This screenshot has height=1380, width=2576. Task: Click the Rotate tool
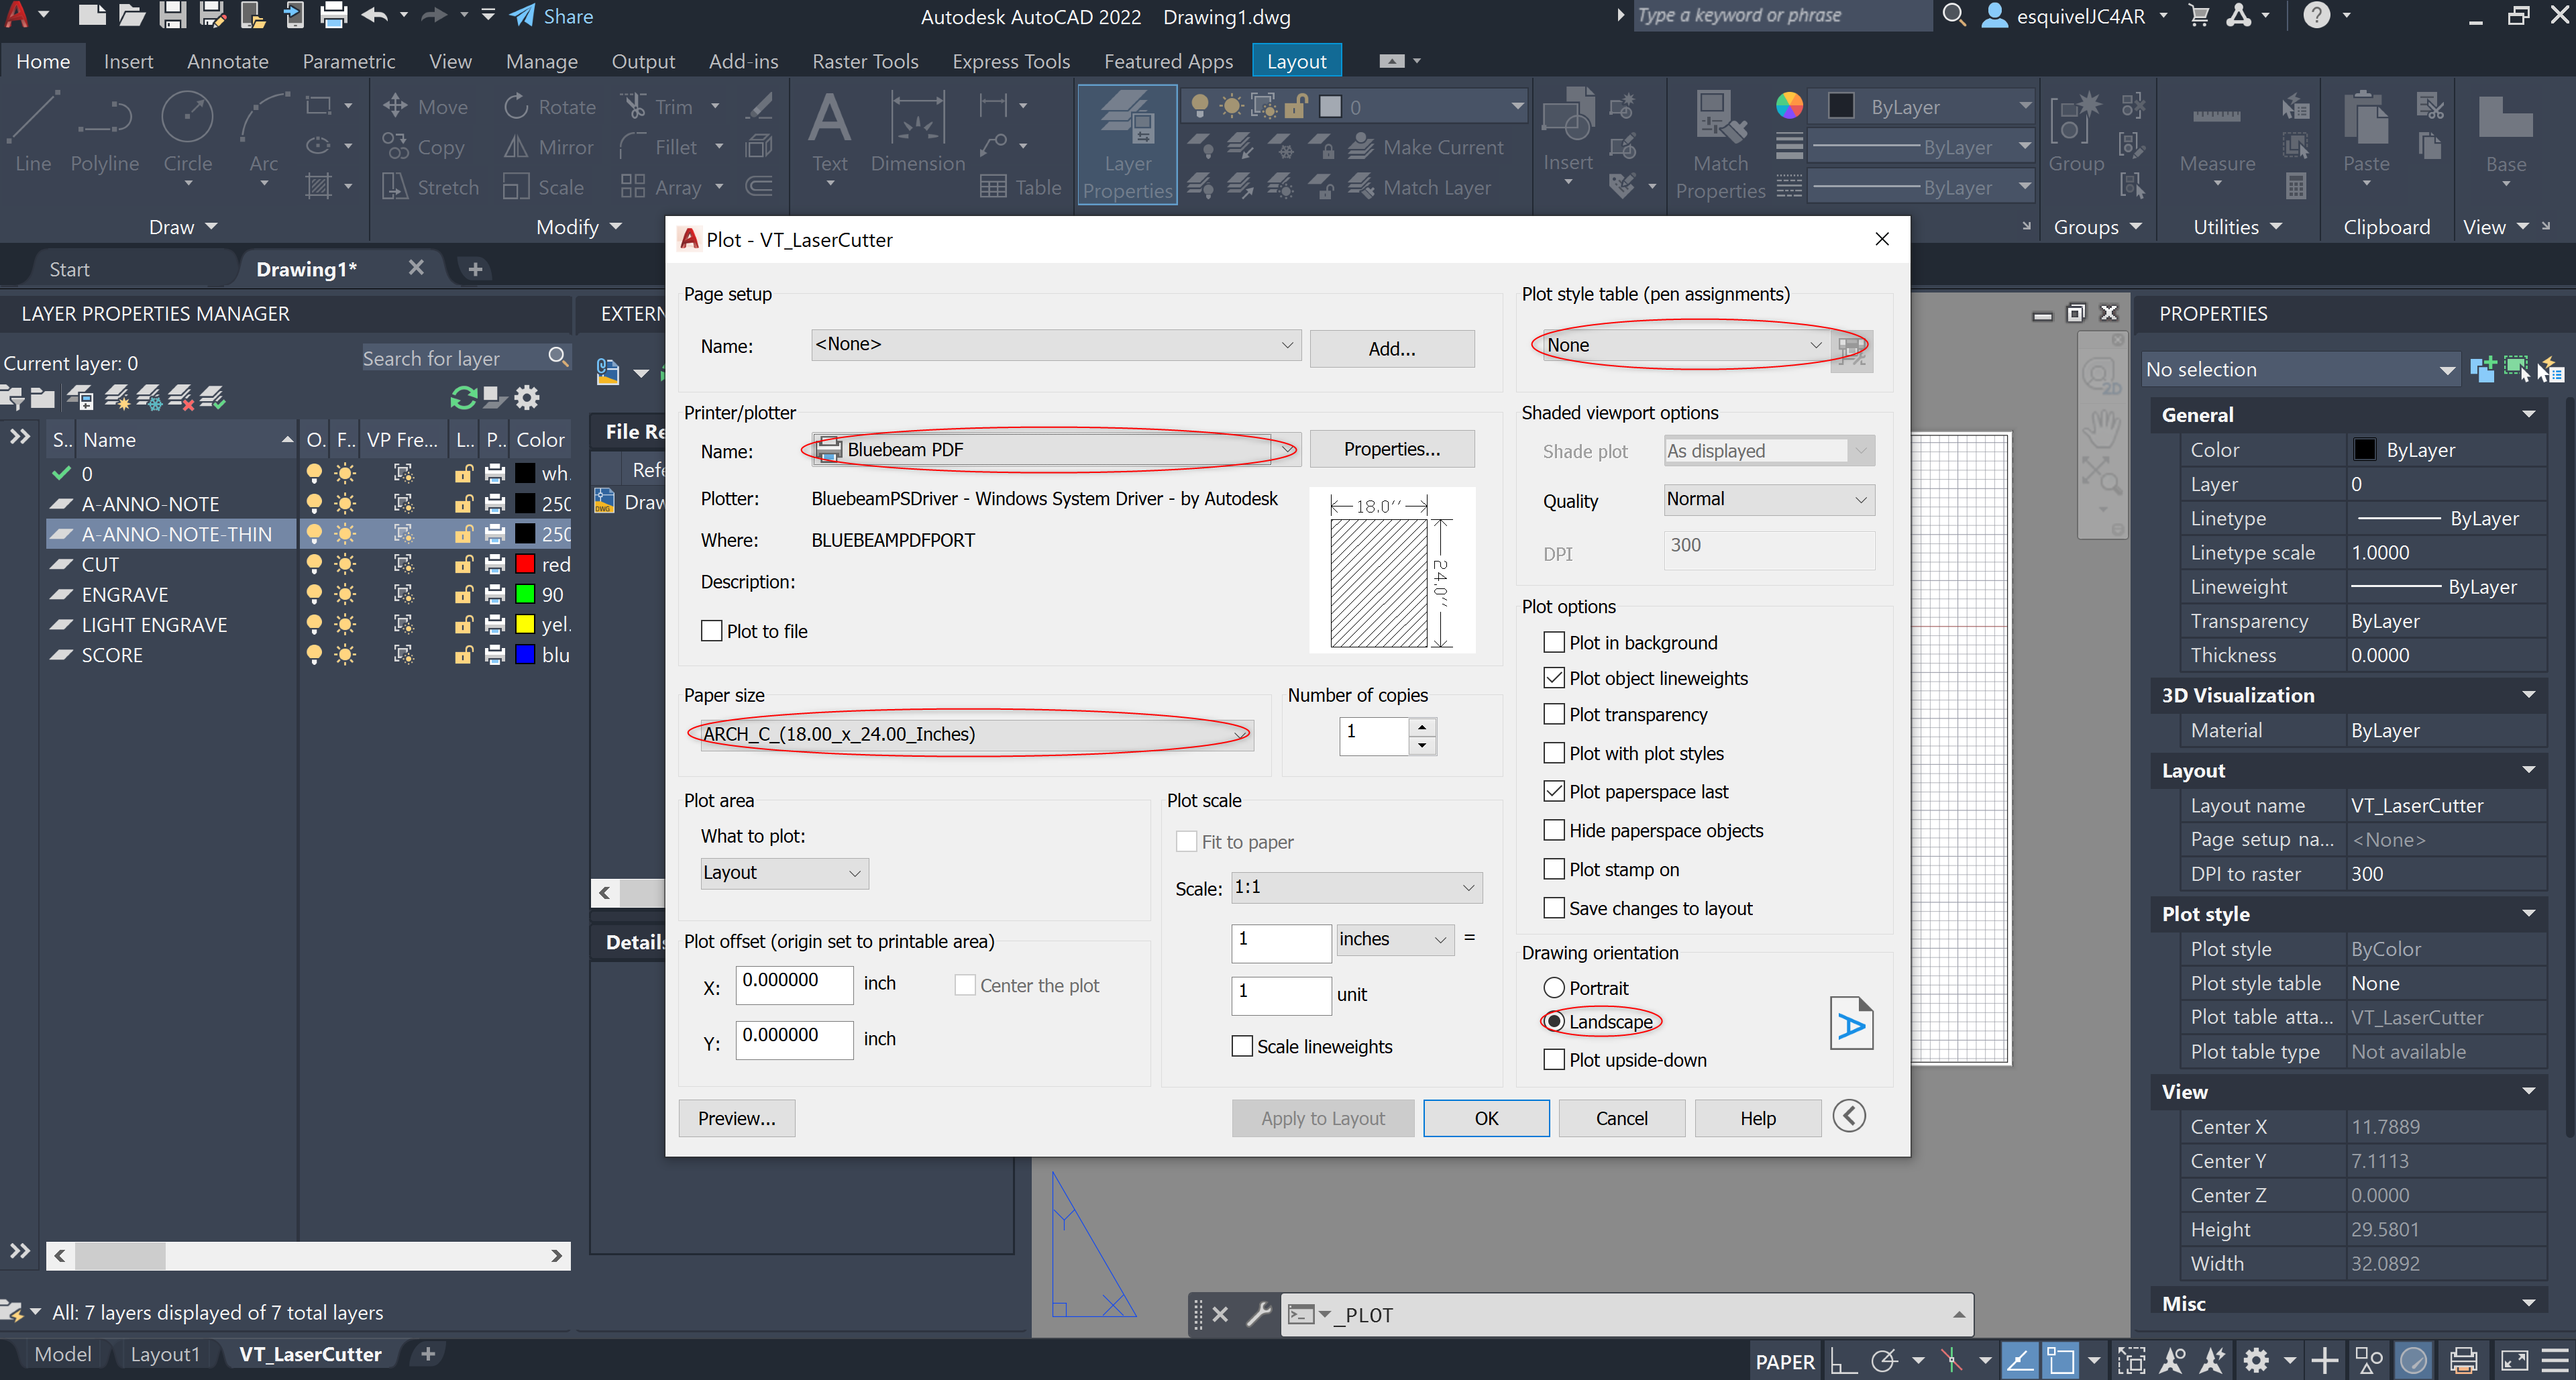point(549,106)
